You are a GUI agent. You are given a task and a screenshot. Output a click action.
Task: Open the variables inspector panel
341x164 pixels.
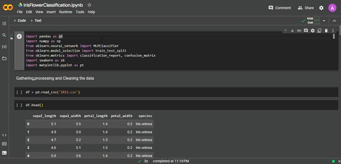4,47
